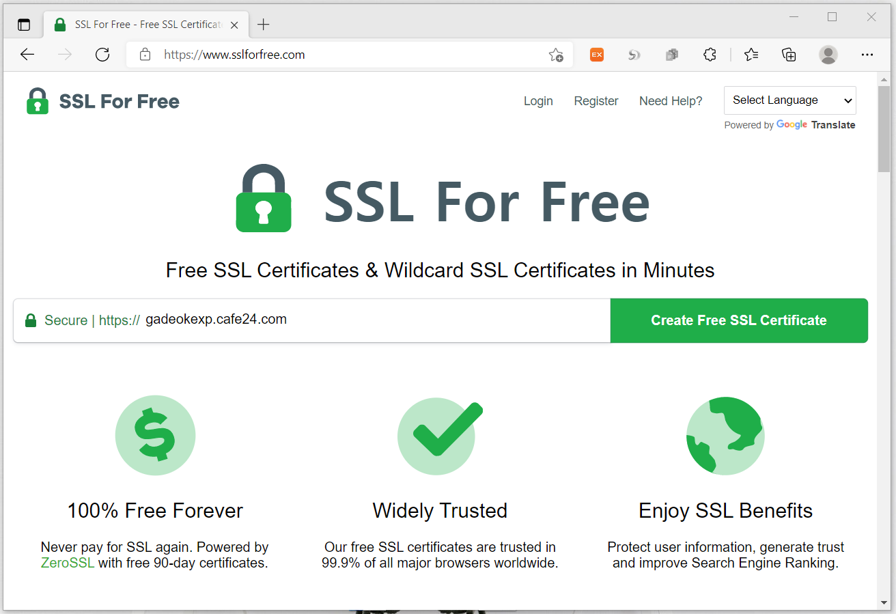The height and width of the screenshot is (614, 896).
Task: Click the scrollbar down arrow
Action: [884, 602]
